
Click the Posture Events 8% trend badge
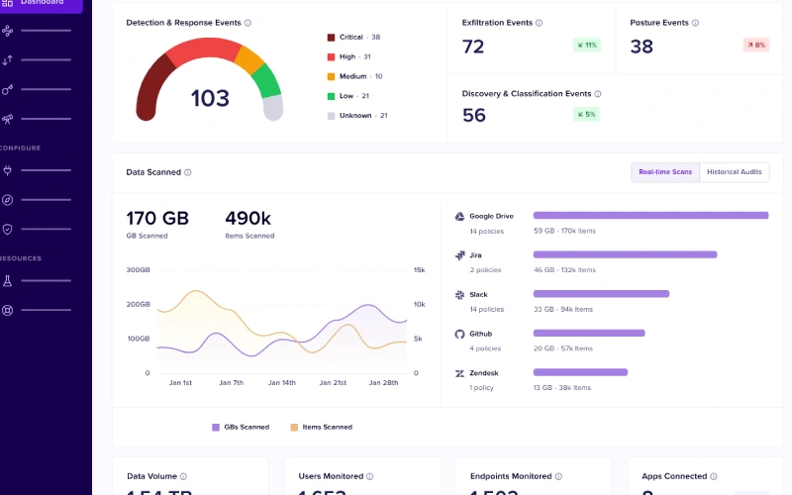tap(755, 45)
